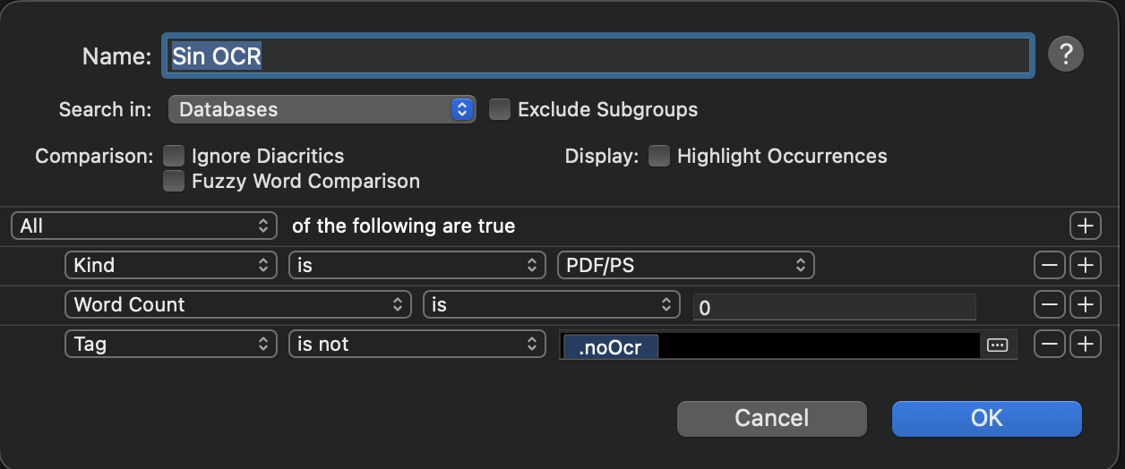Enable Exclude Subgroups checkbox
Screen dimensions: 1125x469
coord(500,109)
